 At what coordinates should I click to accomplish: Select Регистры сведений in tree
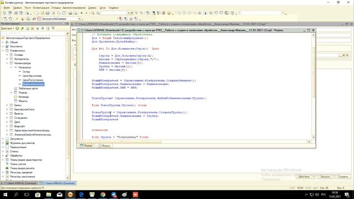(x=21, y=172)
